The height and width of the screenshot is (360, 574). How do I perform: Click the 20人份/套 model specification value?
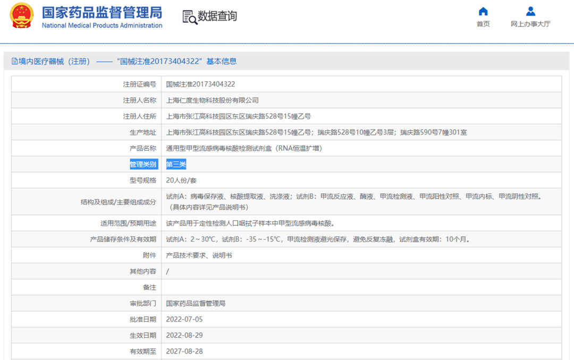pos(181,181)
